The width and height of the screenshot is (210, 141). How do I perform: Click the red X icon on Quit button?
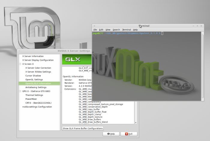[126, 134]
